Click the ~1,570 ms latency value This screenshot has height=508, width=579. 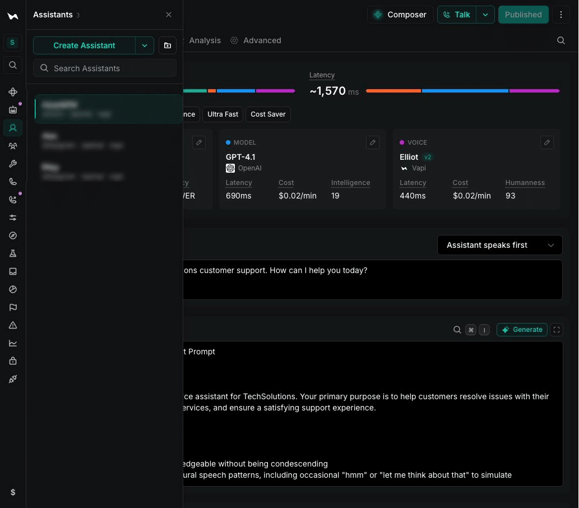[334, 91]
